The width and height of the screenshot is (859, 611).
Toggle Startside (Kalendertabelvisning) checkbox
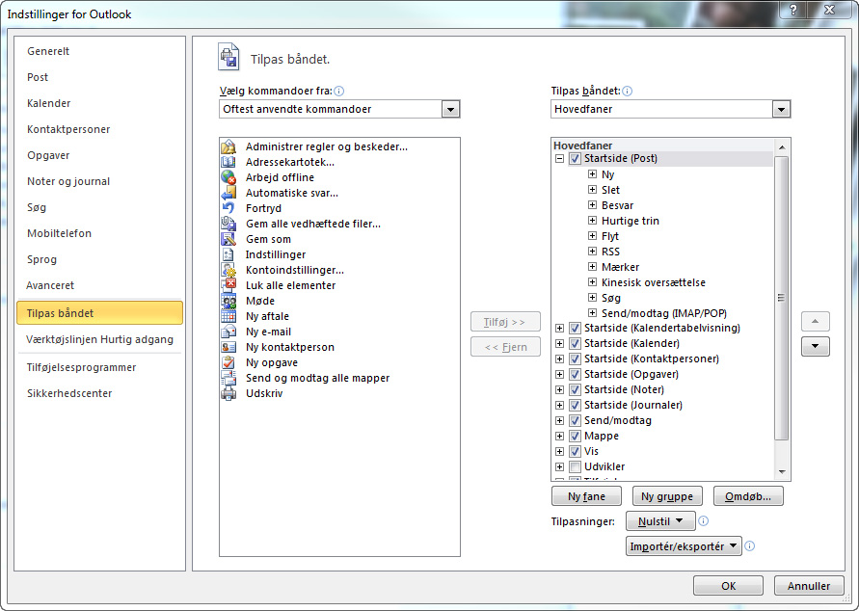(575, 328)
